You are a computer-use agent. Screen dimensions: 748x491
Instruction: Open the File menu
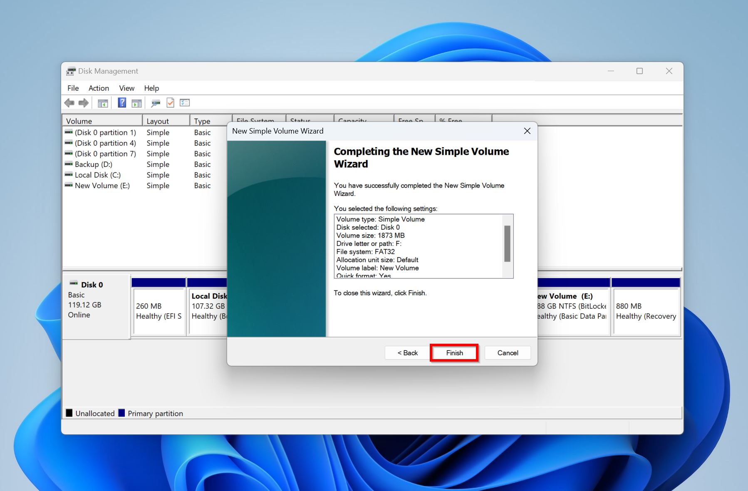point(73,88)
